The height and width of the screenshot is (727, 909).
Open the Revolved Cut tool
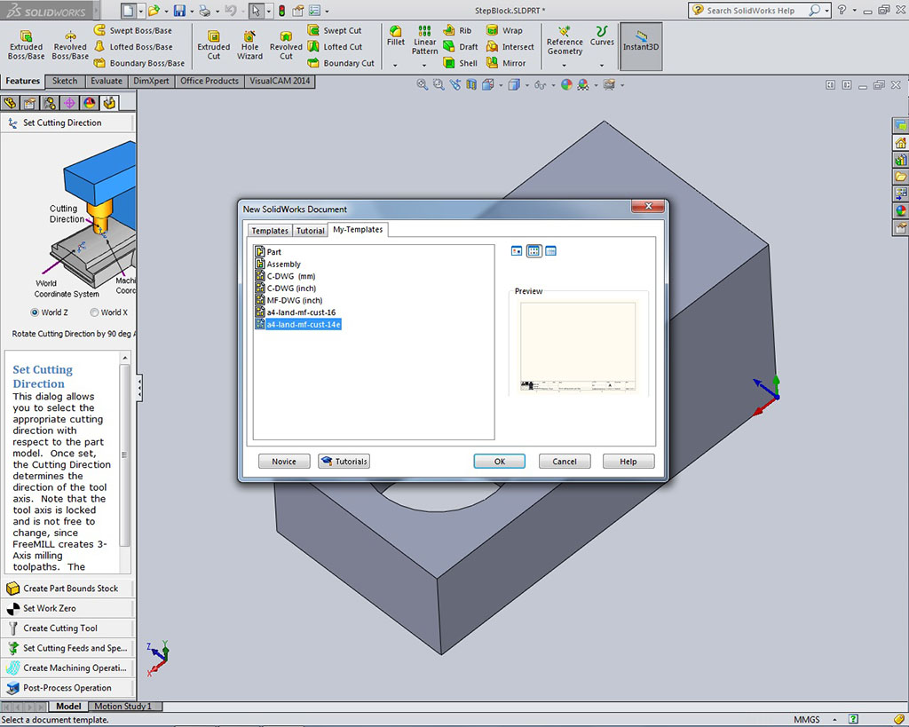click(x=286, y=36)
